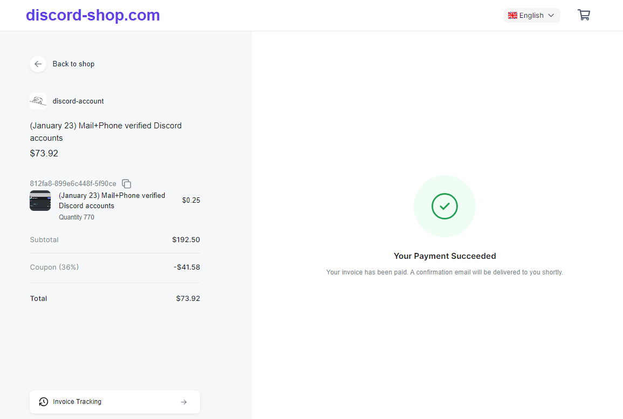Click the Quantity 770 text
Viewport: 623px width, 419px height.
tap(77, 217)
